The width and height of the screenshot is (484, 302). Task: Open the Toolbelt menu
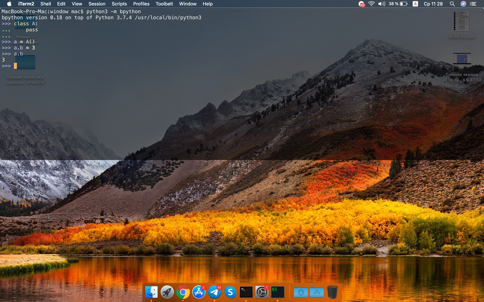(164, 4)
